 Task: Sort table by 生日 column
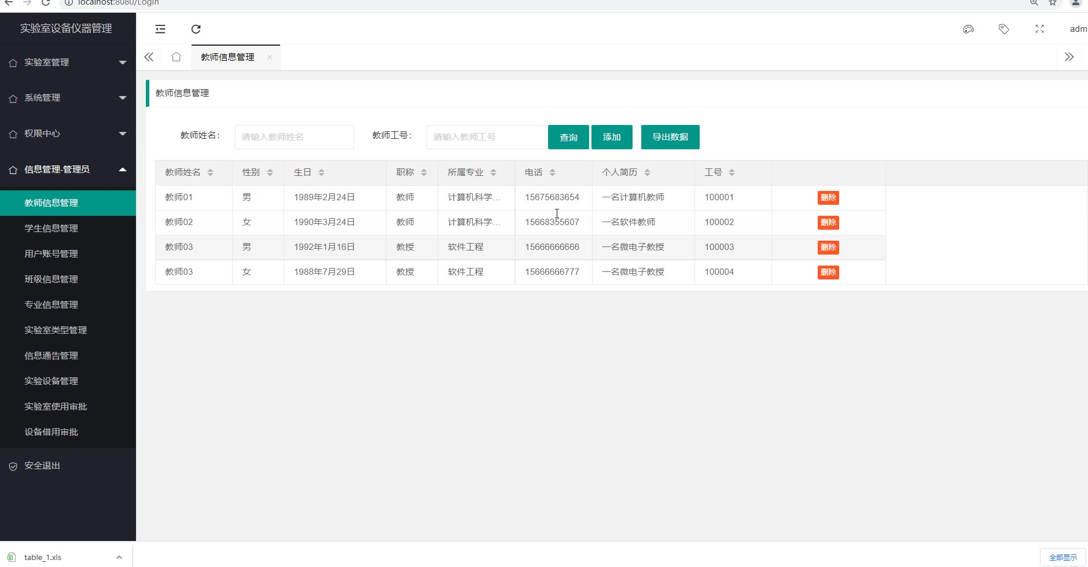click(321, 172)
